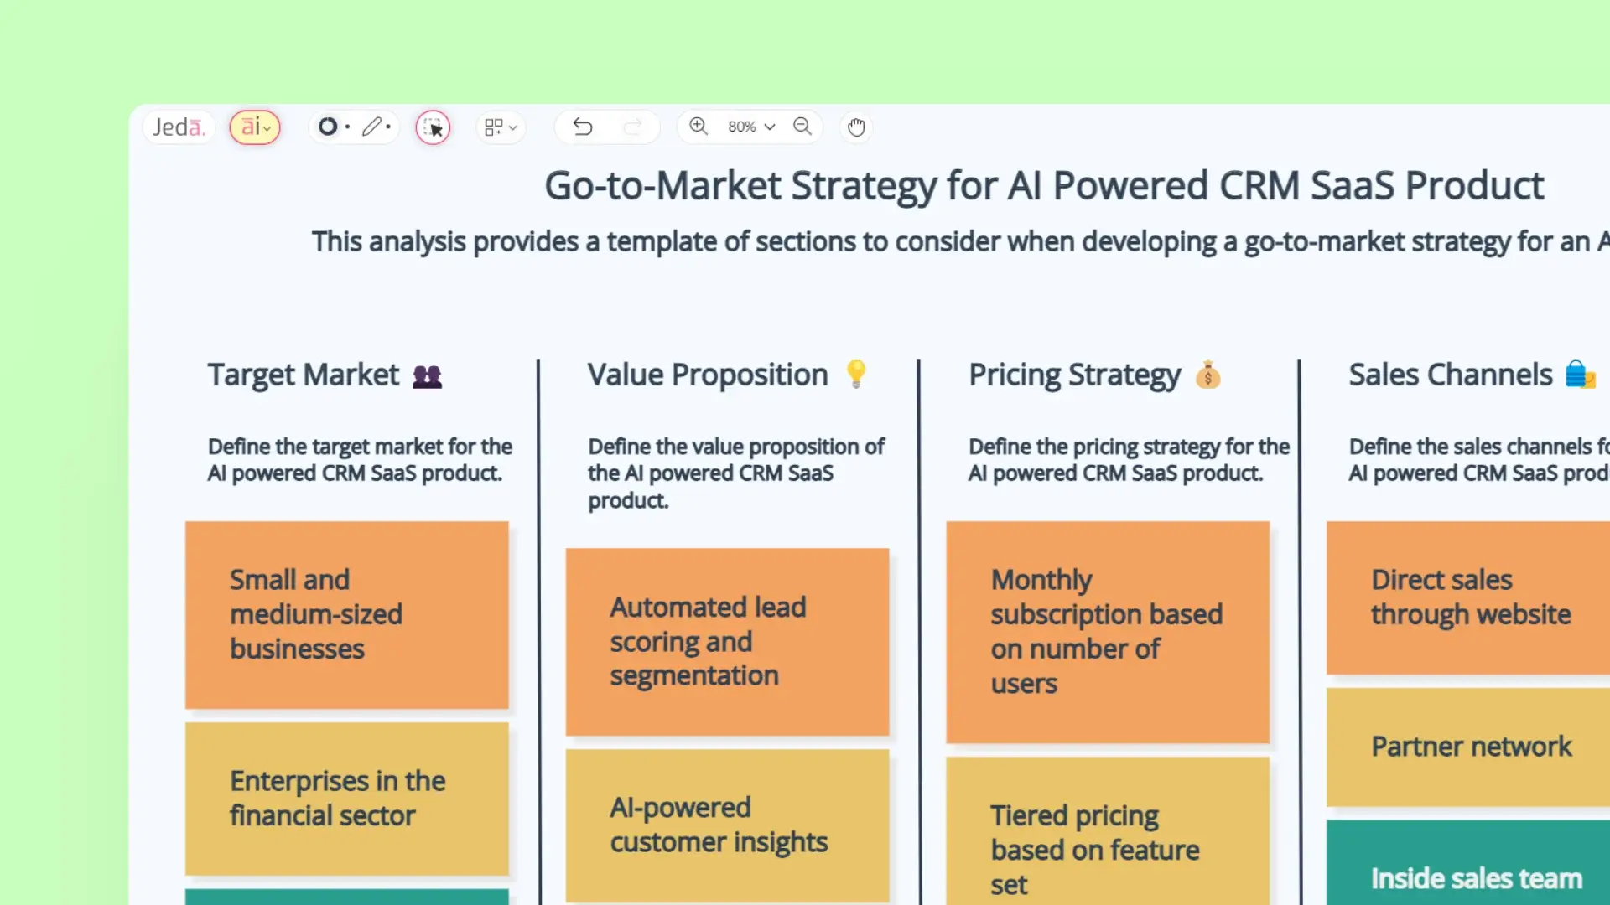
Task: Open the AI assistant dropdown
Action: [254, 127]
